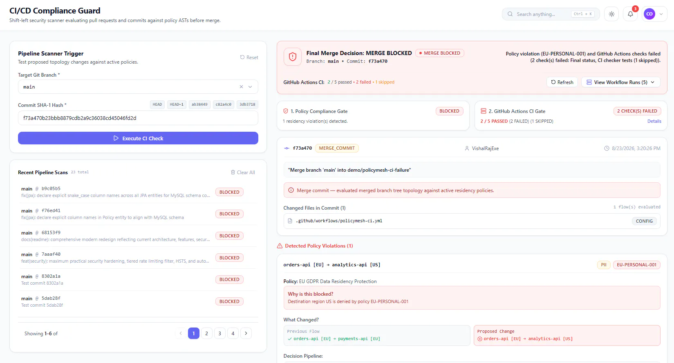This screenshot has width=674, height=363.
Task: Click the PII tag on violation
Action: [x=604, y=265]
